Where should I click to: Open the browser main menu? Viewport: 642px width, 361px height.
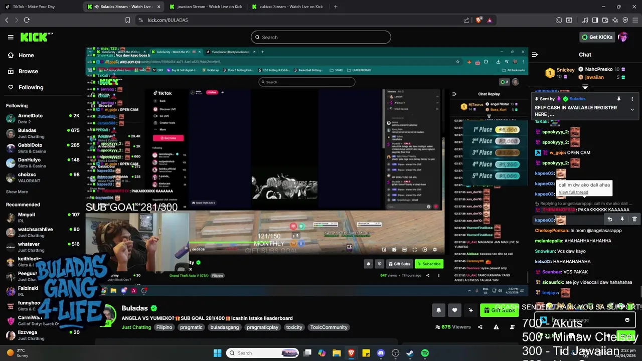click(635, 20)
